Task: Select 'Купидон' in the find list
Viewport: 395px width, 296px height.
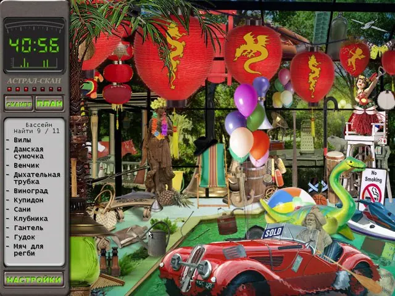Action: (x=28, y=200)
